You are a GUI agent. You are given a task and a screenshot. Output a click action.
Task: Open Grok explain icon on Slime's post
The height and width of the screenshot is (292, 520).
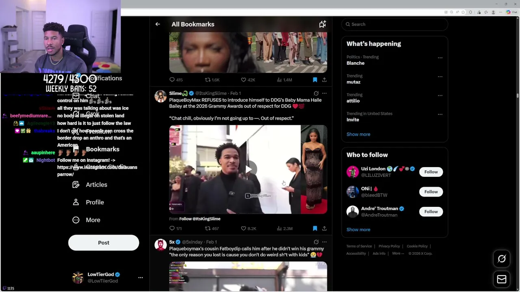(x=316, y=93)
